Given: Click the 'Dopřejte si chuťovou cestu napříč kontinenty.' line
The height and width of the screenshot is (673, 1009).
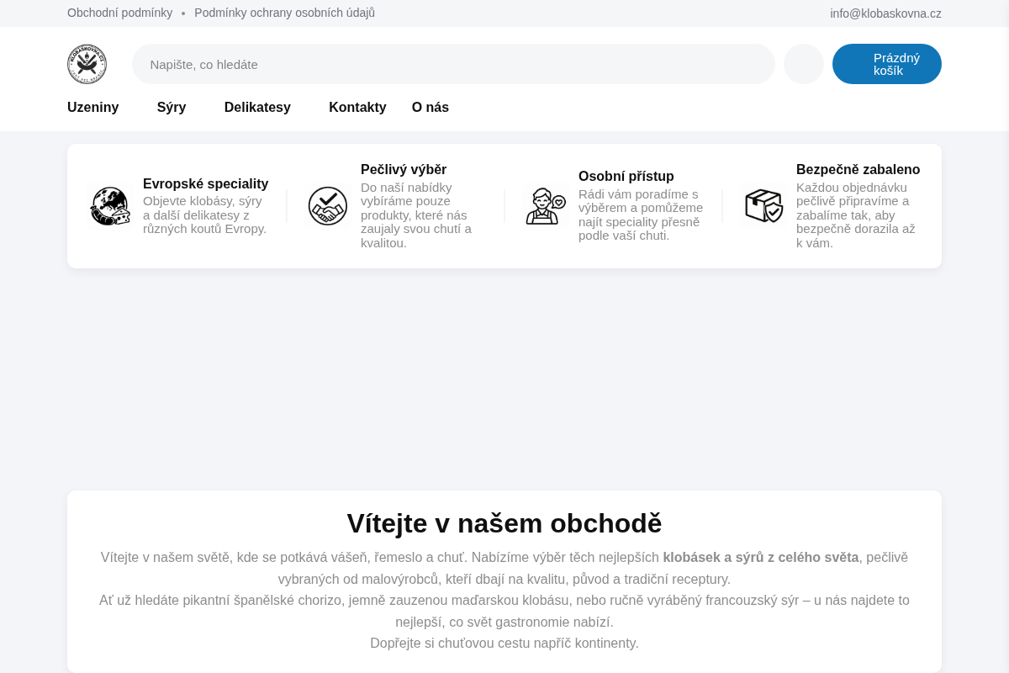Looking at the screenshot, I should tap(504, 644).
